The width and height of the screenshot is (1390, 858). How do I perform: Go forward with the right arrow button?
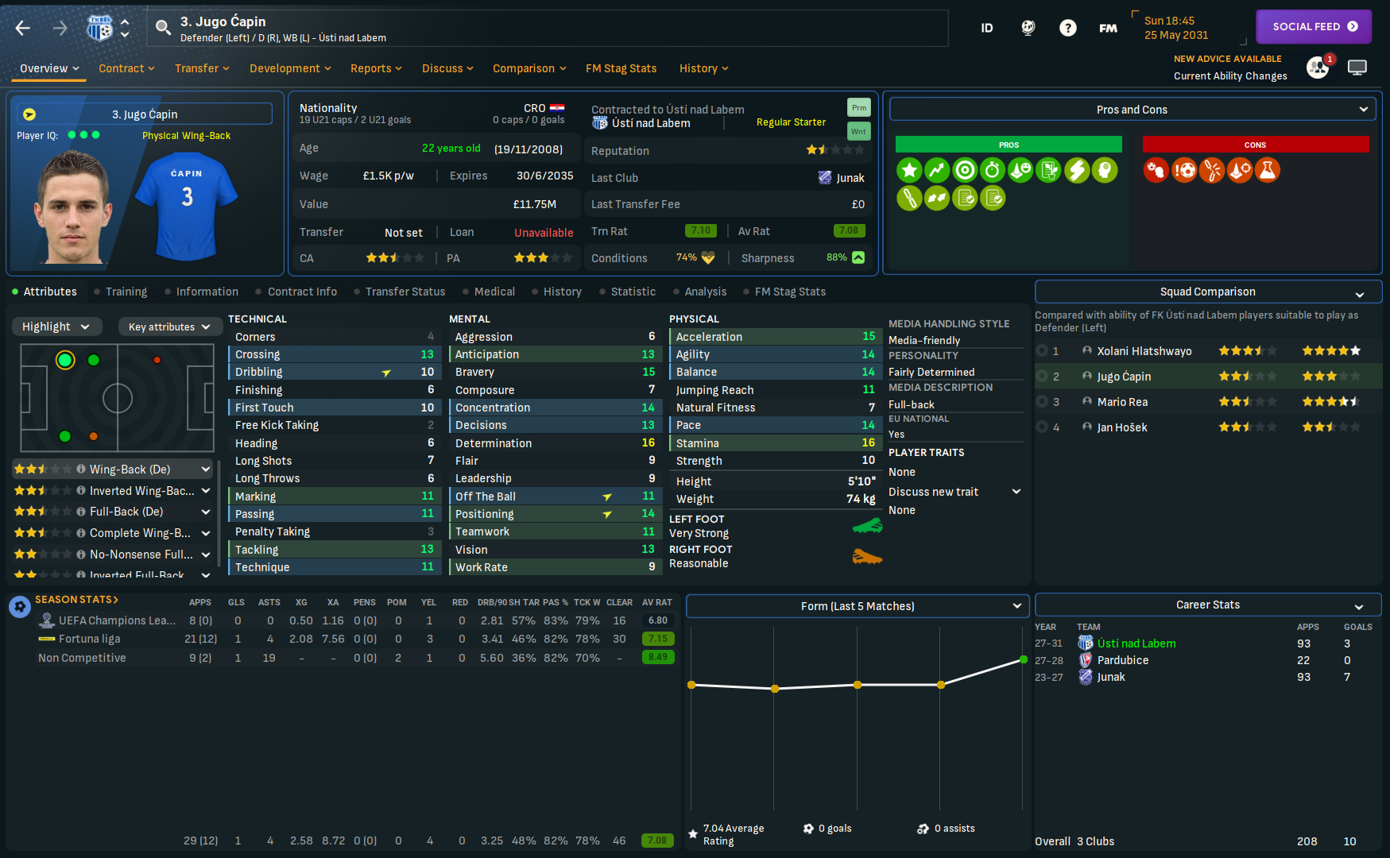pyautogui.click(x=60, y=29)
